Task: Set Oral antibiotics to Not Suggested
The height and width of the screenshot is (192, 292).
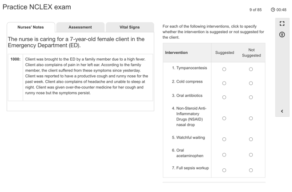Action: 251,97
